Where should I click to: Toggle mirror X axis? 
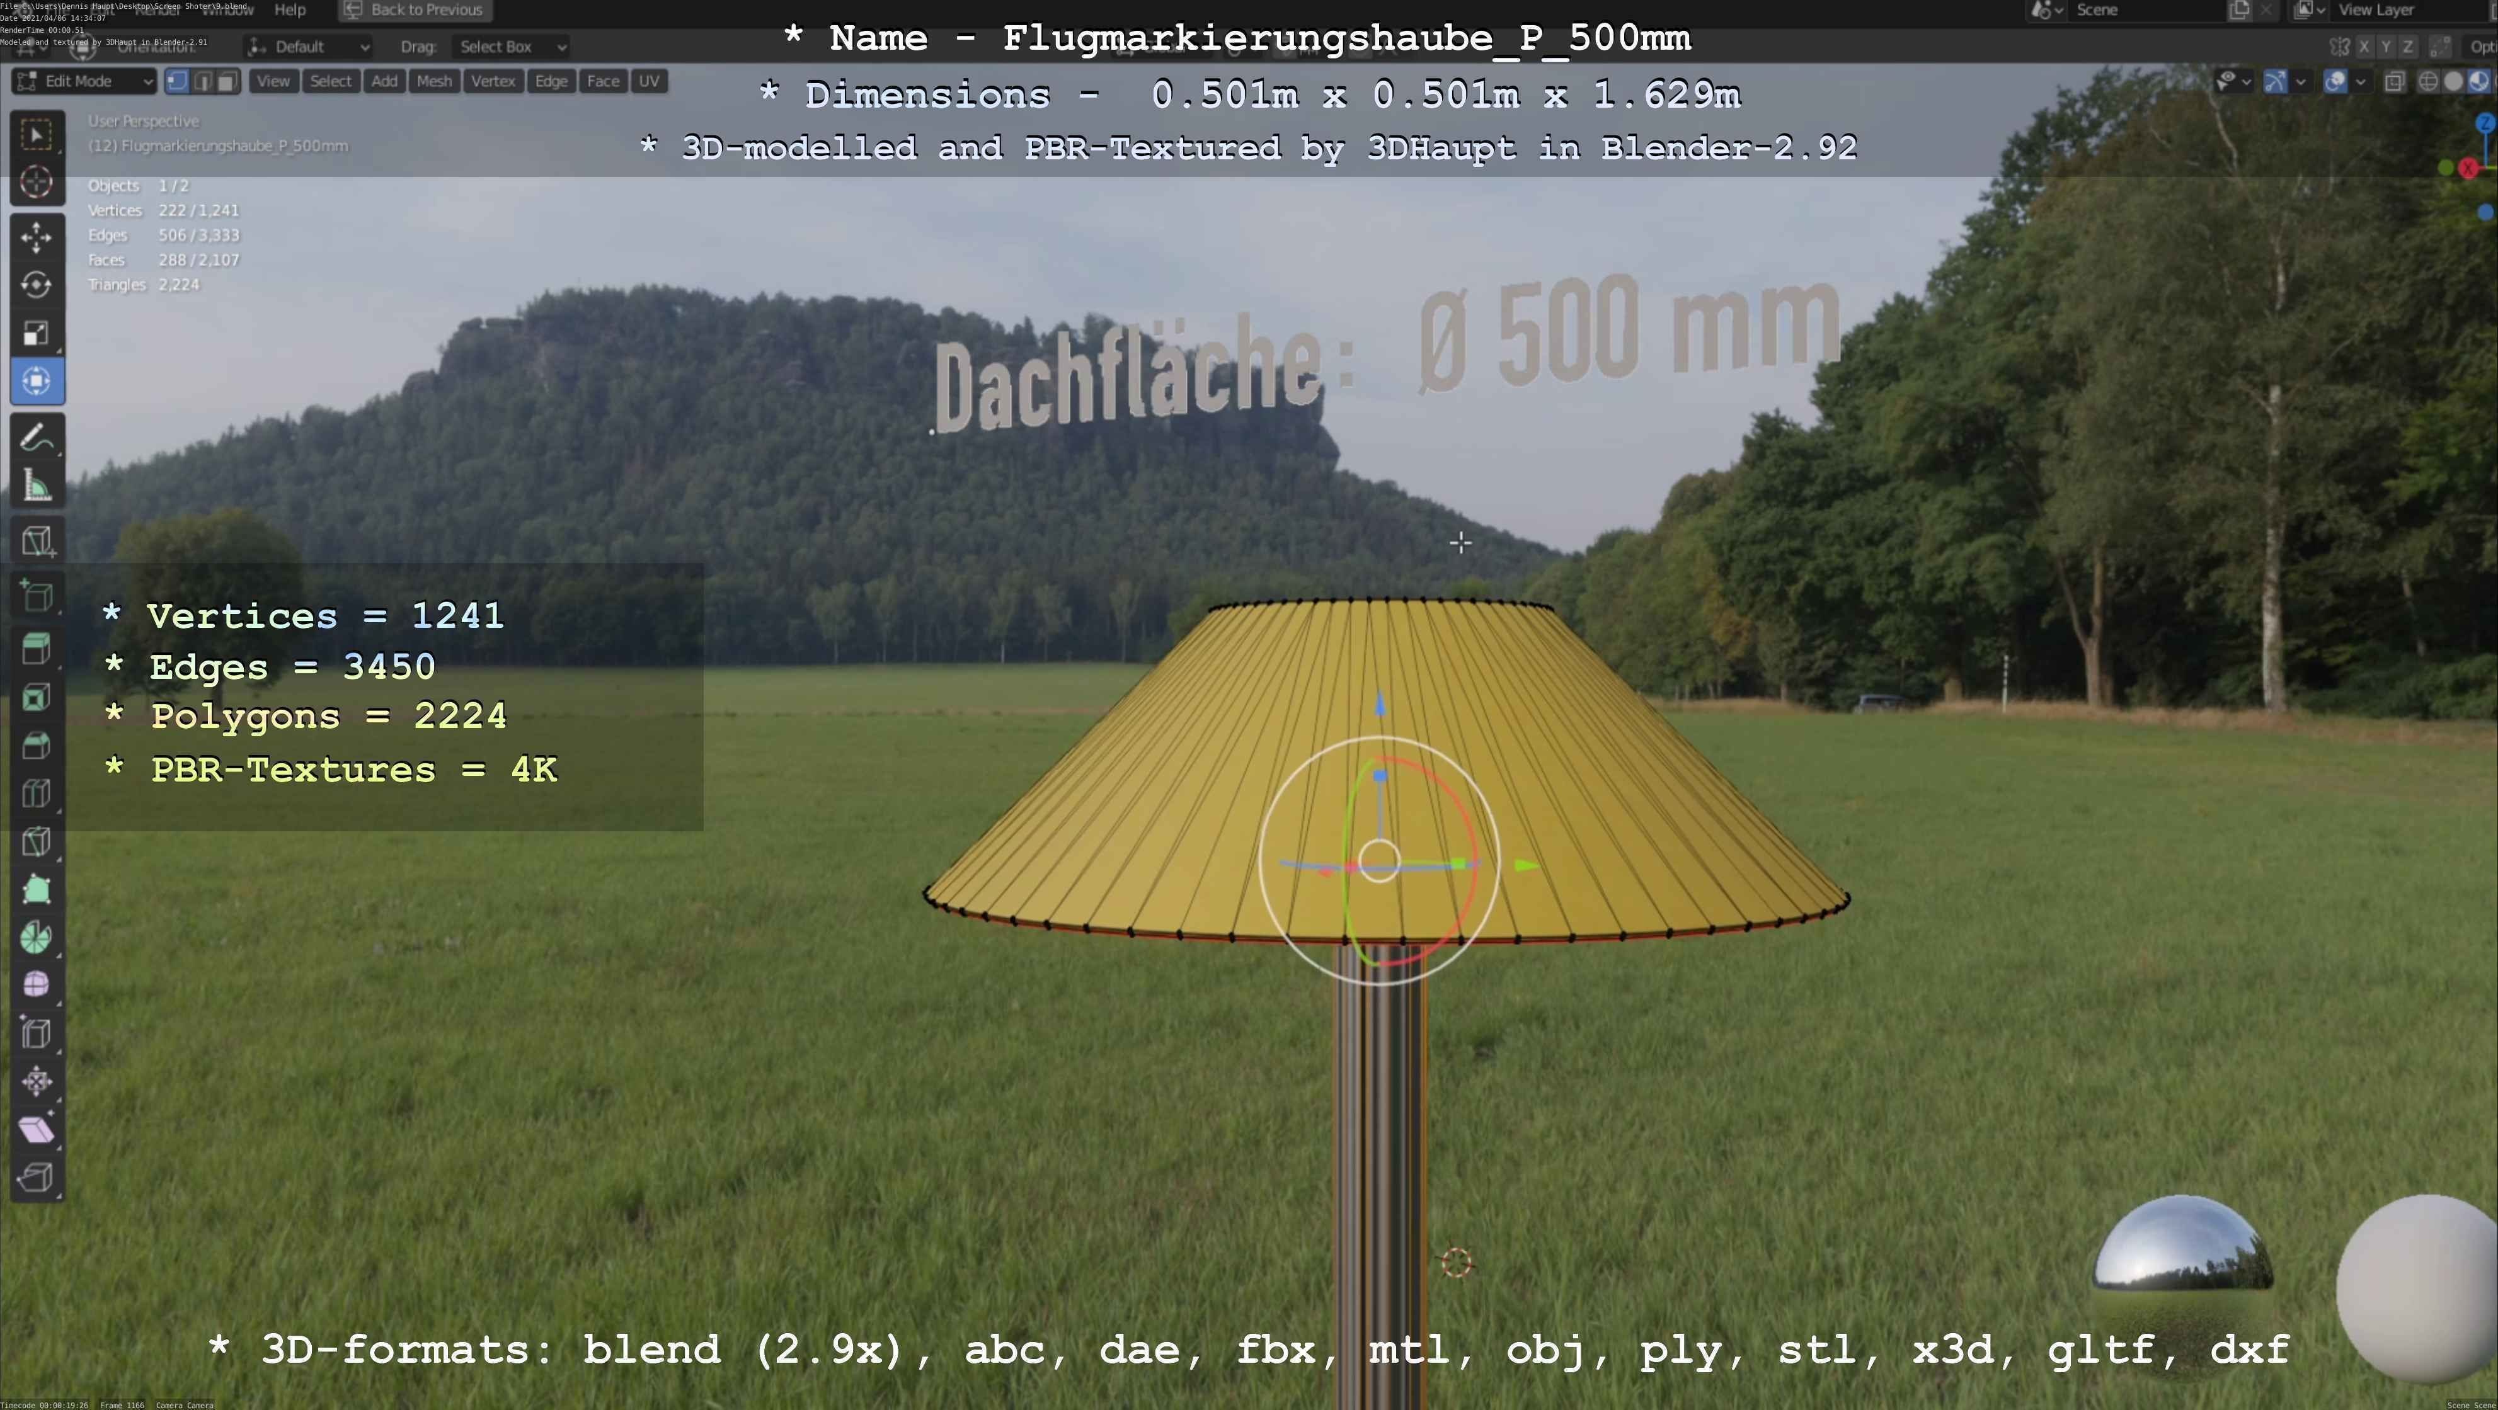(2364, 47)
